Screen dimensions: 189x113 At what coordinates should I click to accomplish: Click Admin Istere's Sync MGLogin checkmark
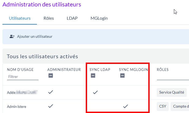(x=125, y=106)
